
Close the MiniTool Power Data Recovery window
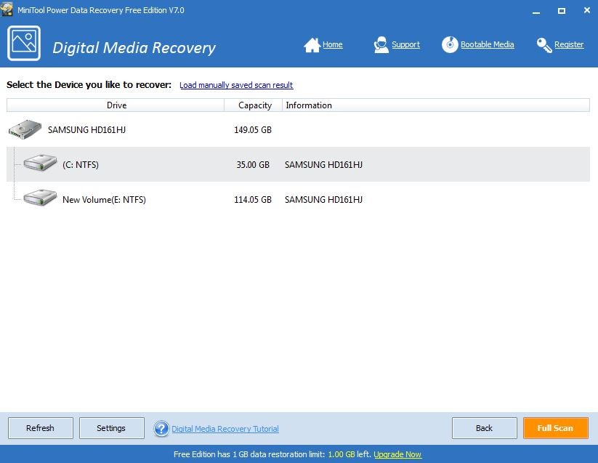(587, 10)
